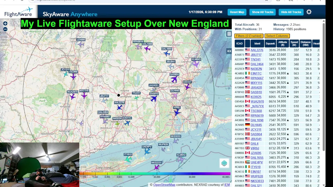Click the Hide All Tracks button

[291, 12]
